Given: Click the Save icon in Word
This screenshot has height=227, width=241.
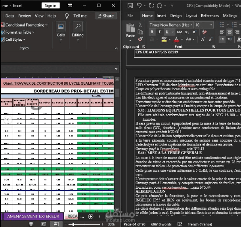Looking at the screenshot, I should point(130,6).
